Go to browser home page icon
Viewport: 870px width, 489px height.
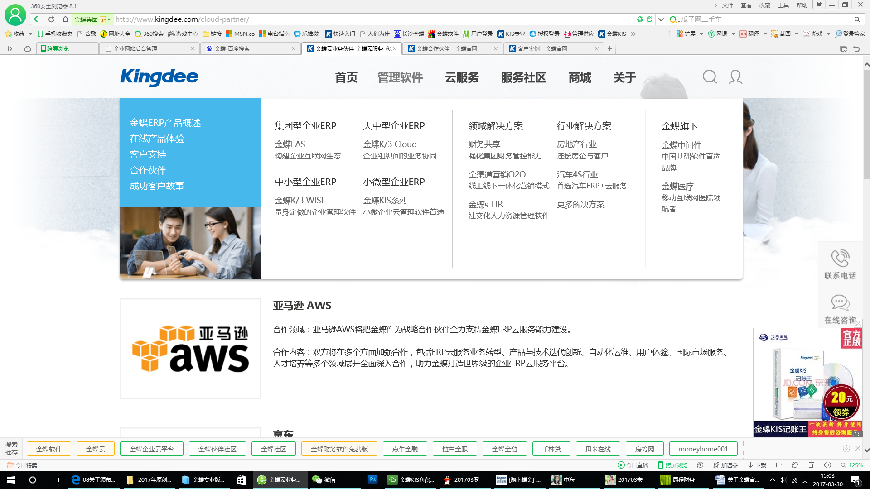65,19
